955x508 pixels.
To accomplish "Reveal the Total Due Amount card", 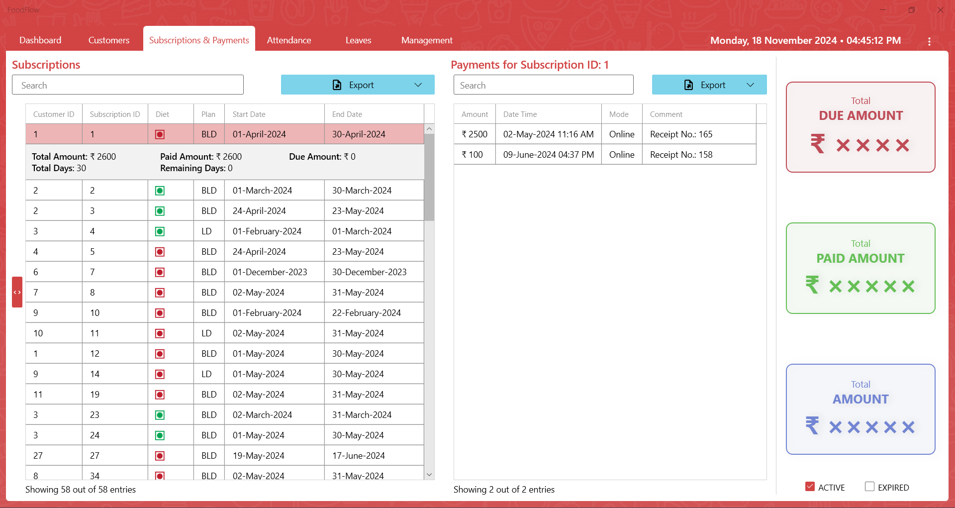I will point(860,127).
